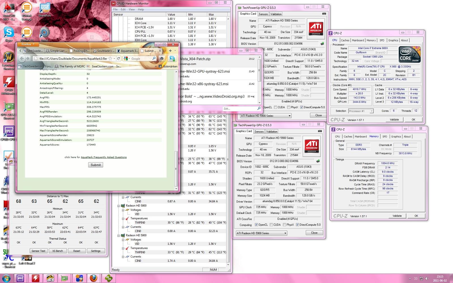The height and width of the screenshot is (283, 453).
Task: Click the camera icon in lower GPU-Z window
Action: pyautogui.click(x=320, y=131)
